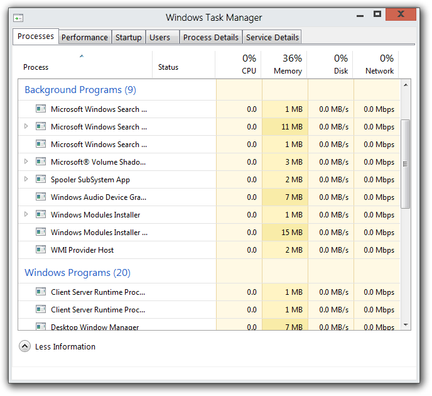The height and width of the screenshot is (396, 432).
Task: Switch to the Performance tab
Action: [x=85, y=37]
